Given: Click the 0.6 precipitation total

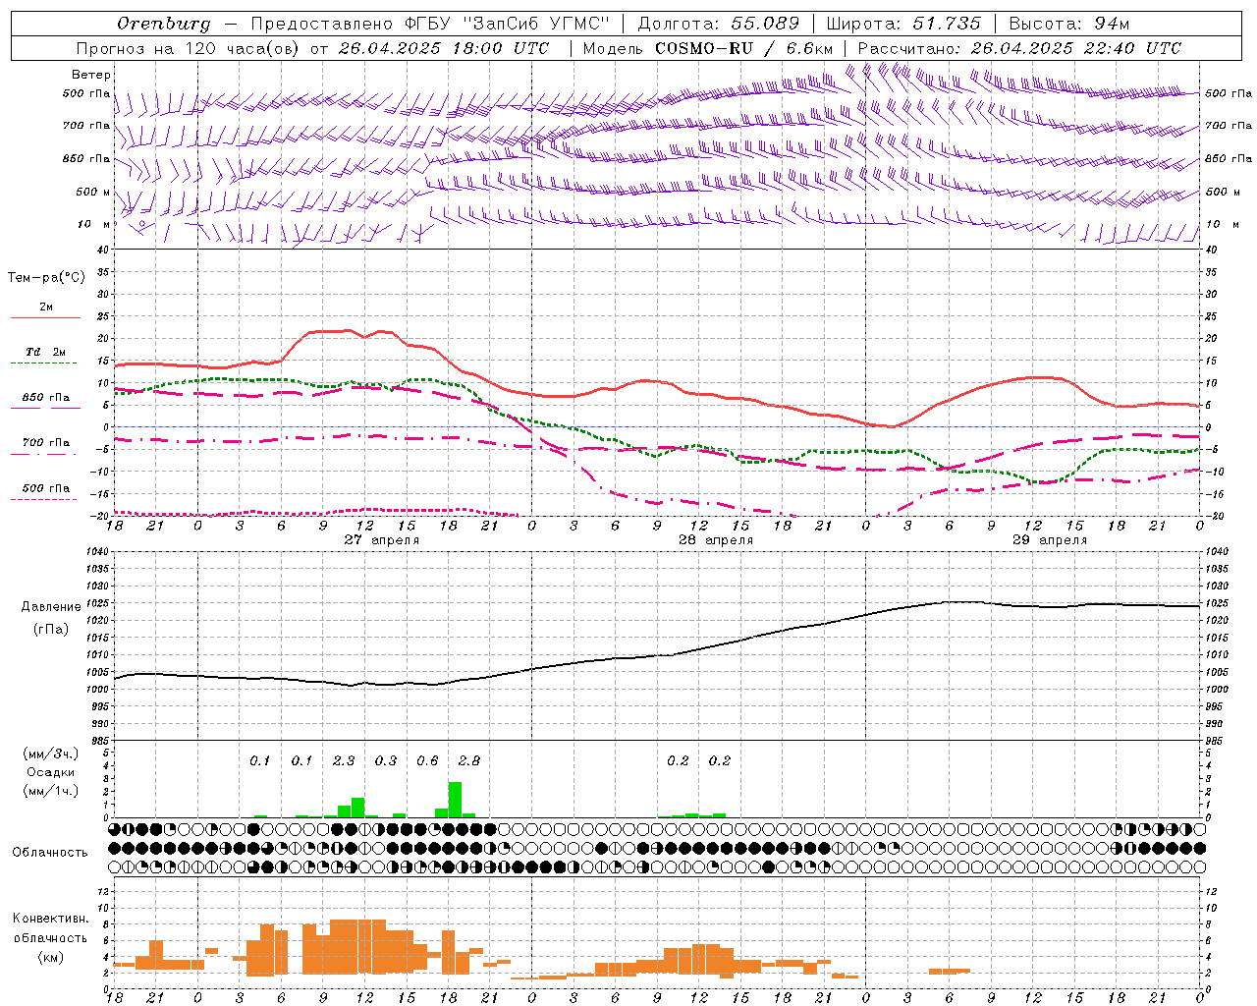Looking at the screenshot, I should 427,760.
